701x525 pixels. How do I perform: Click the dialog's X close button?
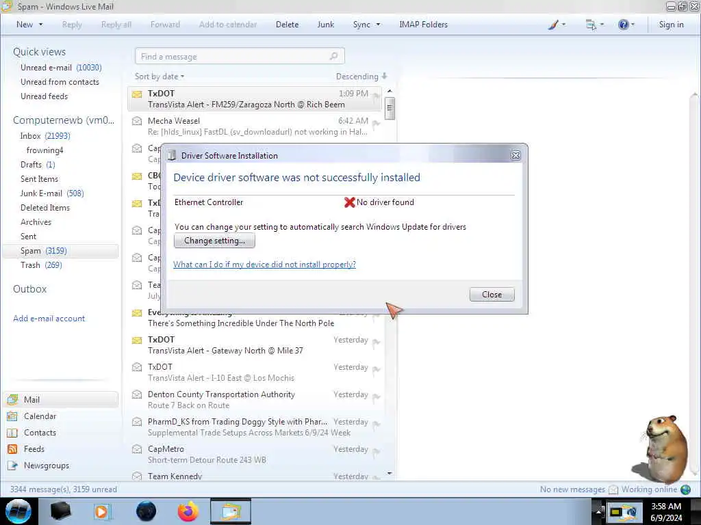click(515, 155)
